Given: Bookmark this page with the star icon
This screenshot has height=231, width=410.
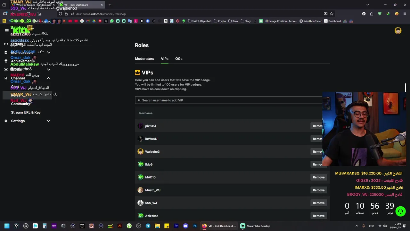Looking at the screenshot, I should [x=332, y=14].
